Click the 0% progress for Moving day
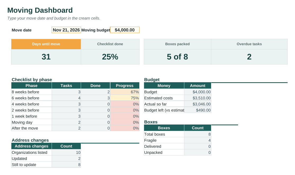This screenshot has width=295, height=175. click(125, 122)
